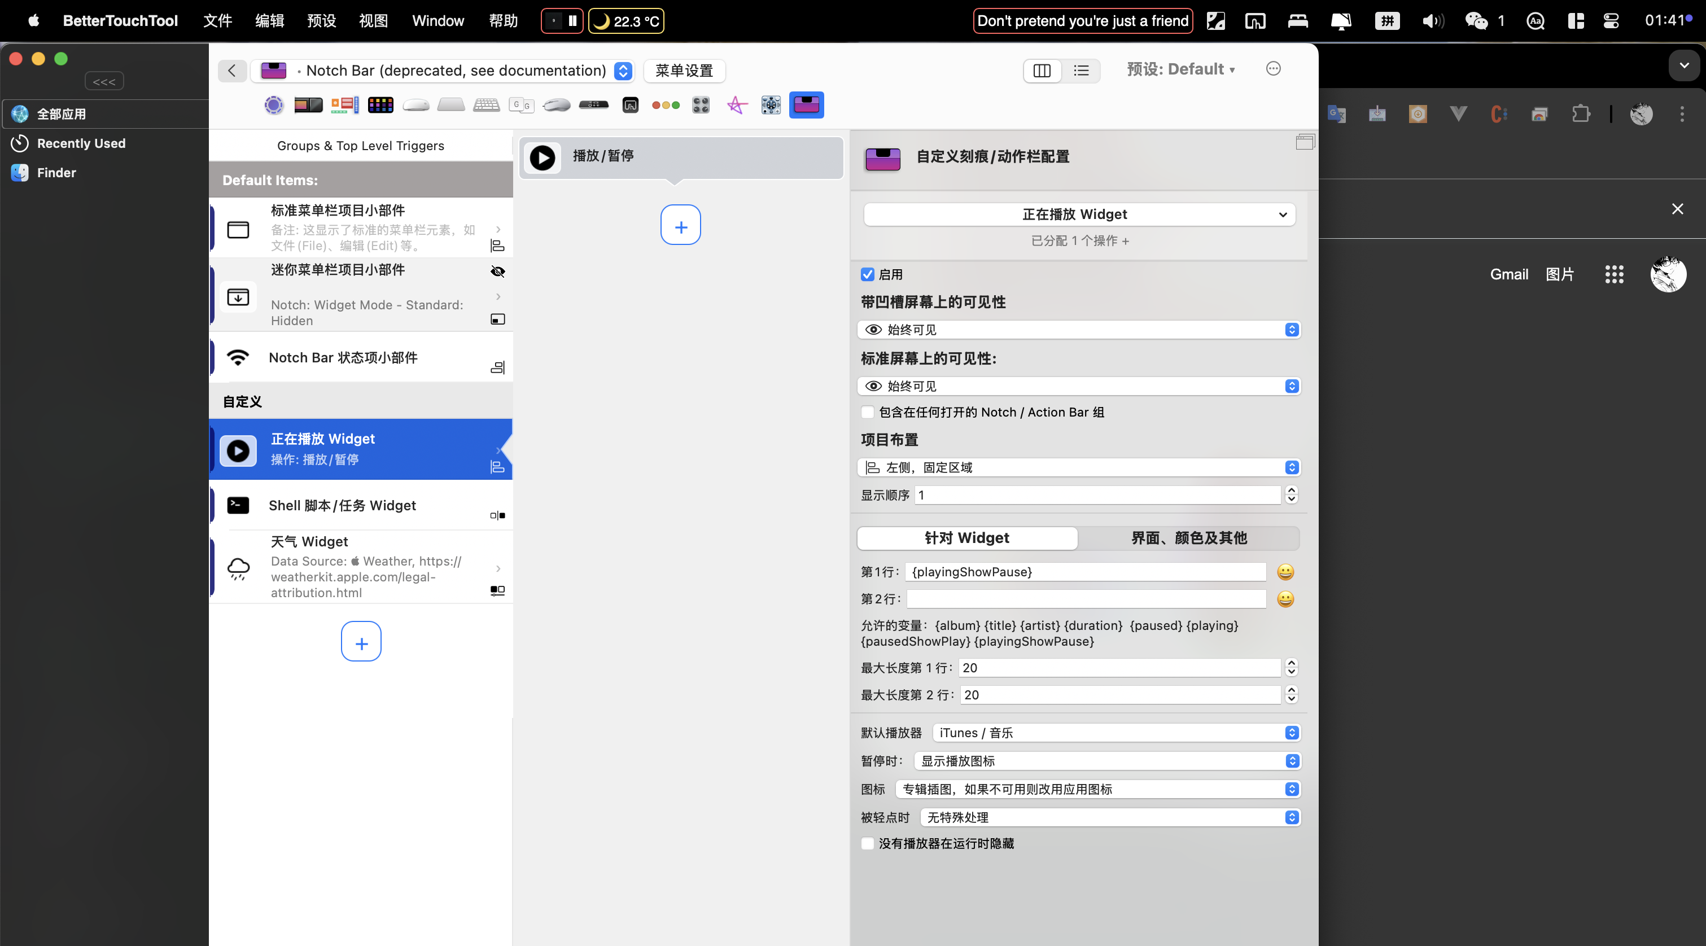Open 项目布置 placement dropdown
The image size is (1706, 946).
click(1079, 467)
